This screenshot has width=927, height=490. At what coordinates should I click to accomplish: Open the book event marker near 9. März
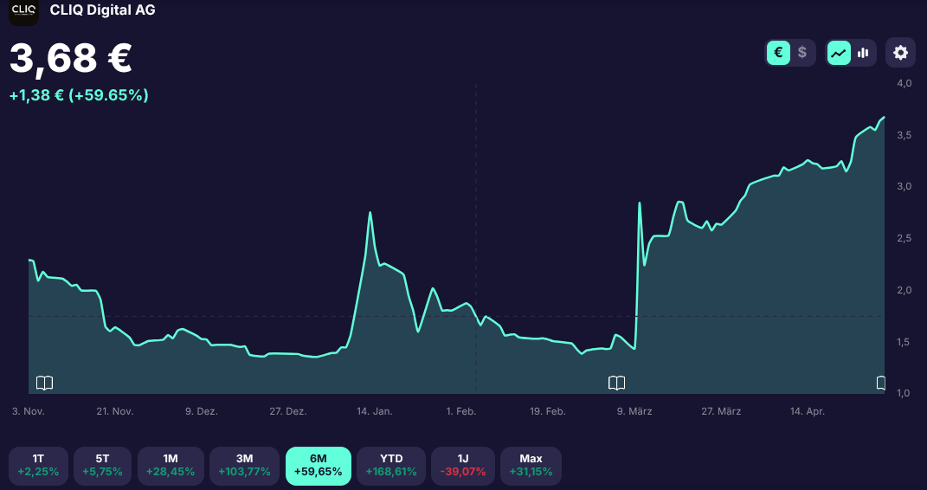coord(616,383)
